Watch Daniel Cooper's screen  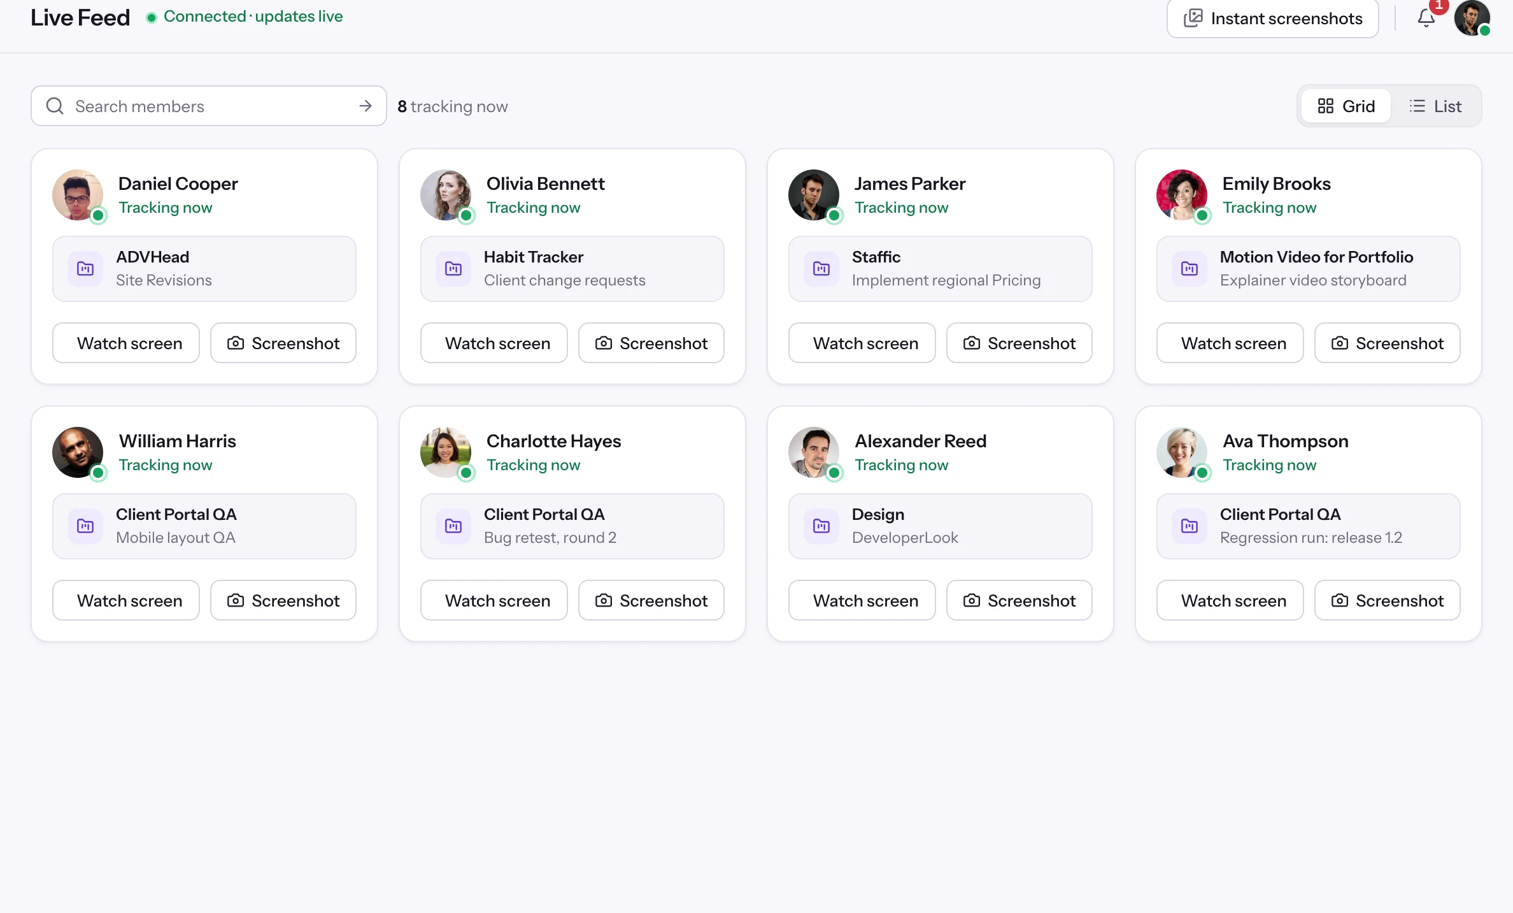pos(126,343)
